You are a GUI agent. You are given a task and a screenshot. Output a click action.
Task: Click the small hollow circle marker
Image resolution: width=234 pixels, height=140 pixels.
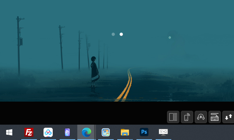coord(170,38)
